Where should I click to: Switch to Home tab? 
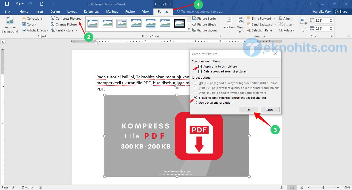tap(24, 12)
